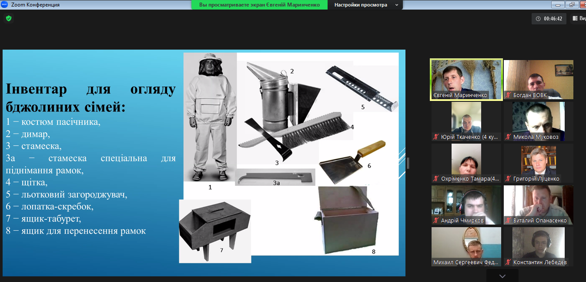Click the green encryption shield icon
This screenshot has height=282, width=586.
click(x=8, y=19)
